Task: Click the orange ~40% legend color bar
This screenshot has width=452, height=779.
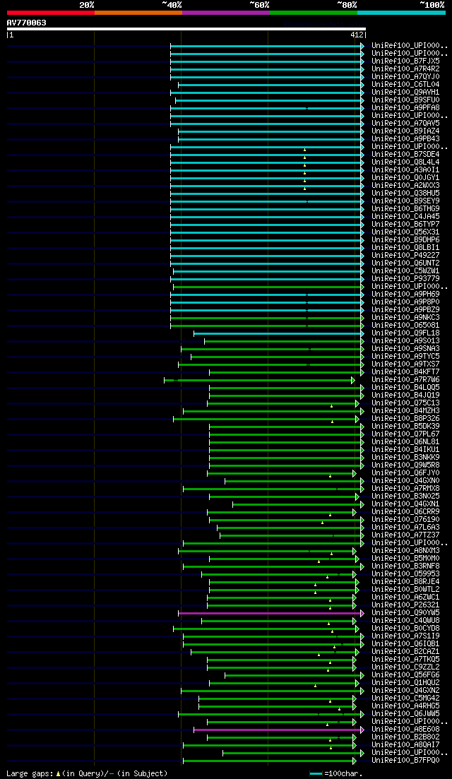Action: 138,12
